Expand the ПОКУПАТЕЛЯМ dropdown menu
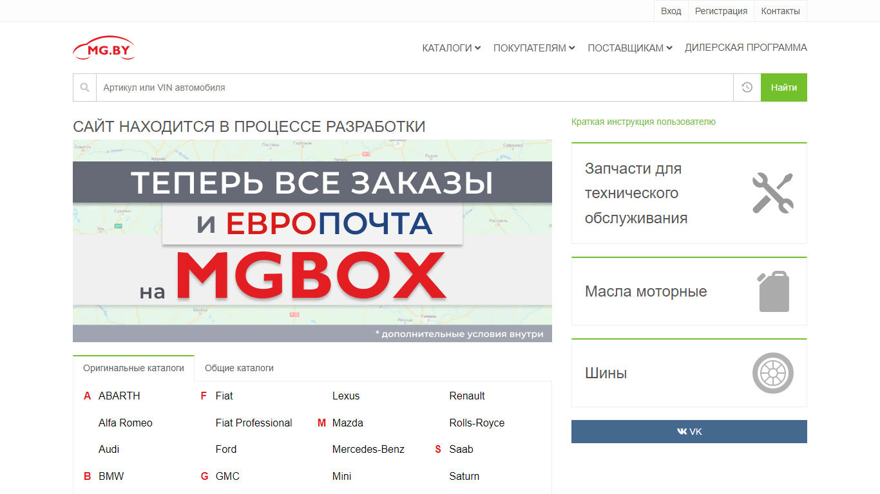The image size is (880, 494). (x=534, y=48)
